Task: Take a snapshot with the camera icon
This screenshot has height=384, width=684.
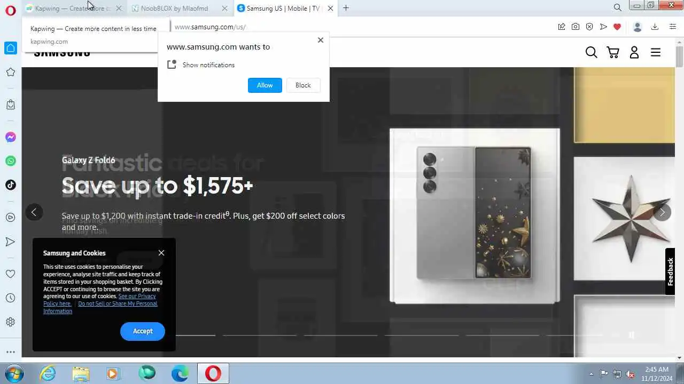Action: (x=576, y=27)
